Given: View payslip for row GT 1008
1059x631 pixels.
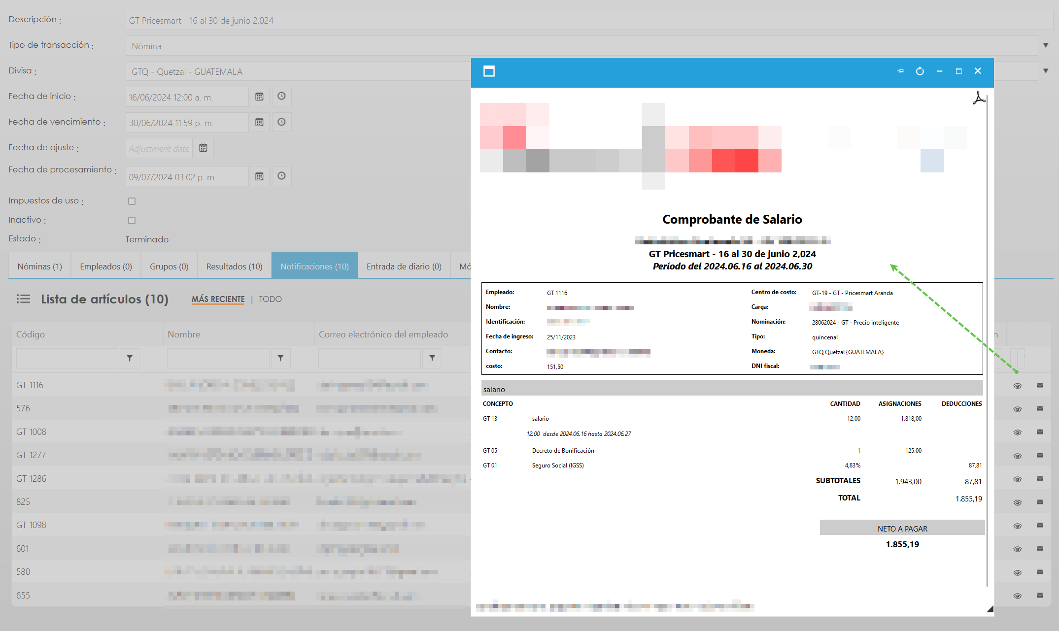Looking at the screenshot, I should pyautogui.click(x=1018, y=432).
